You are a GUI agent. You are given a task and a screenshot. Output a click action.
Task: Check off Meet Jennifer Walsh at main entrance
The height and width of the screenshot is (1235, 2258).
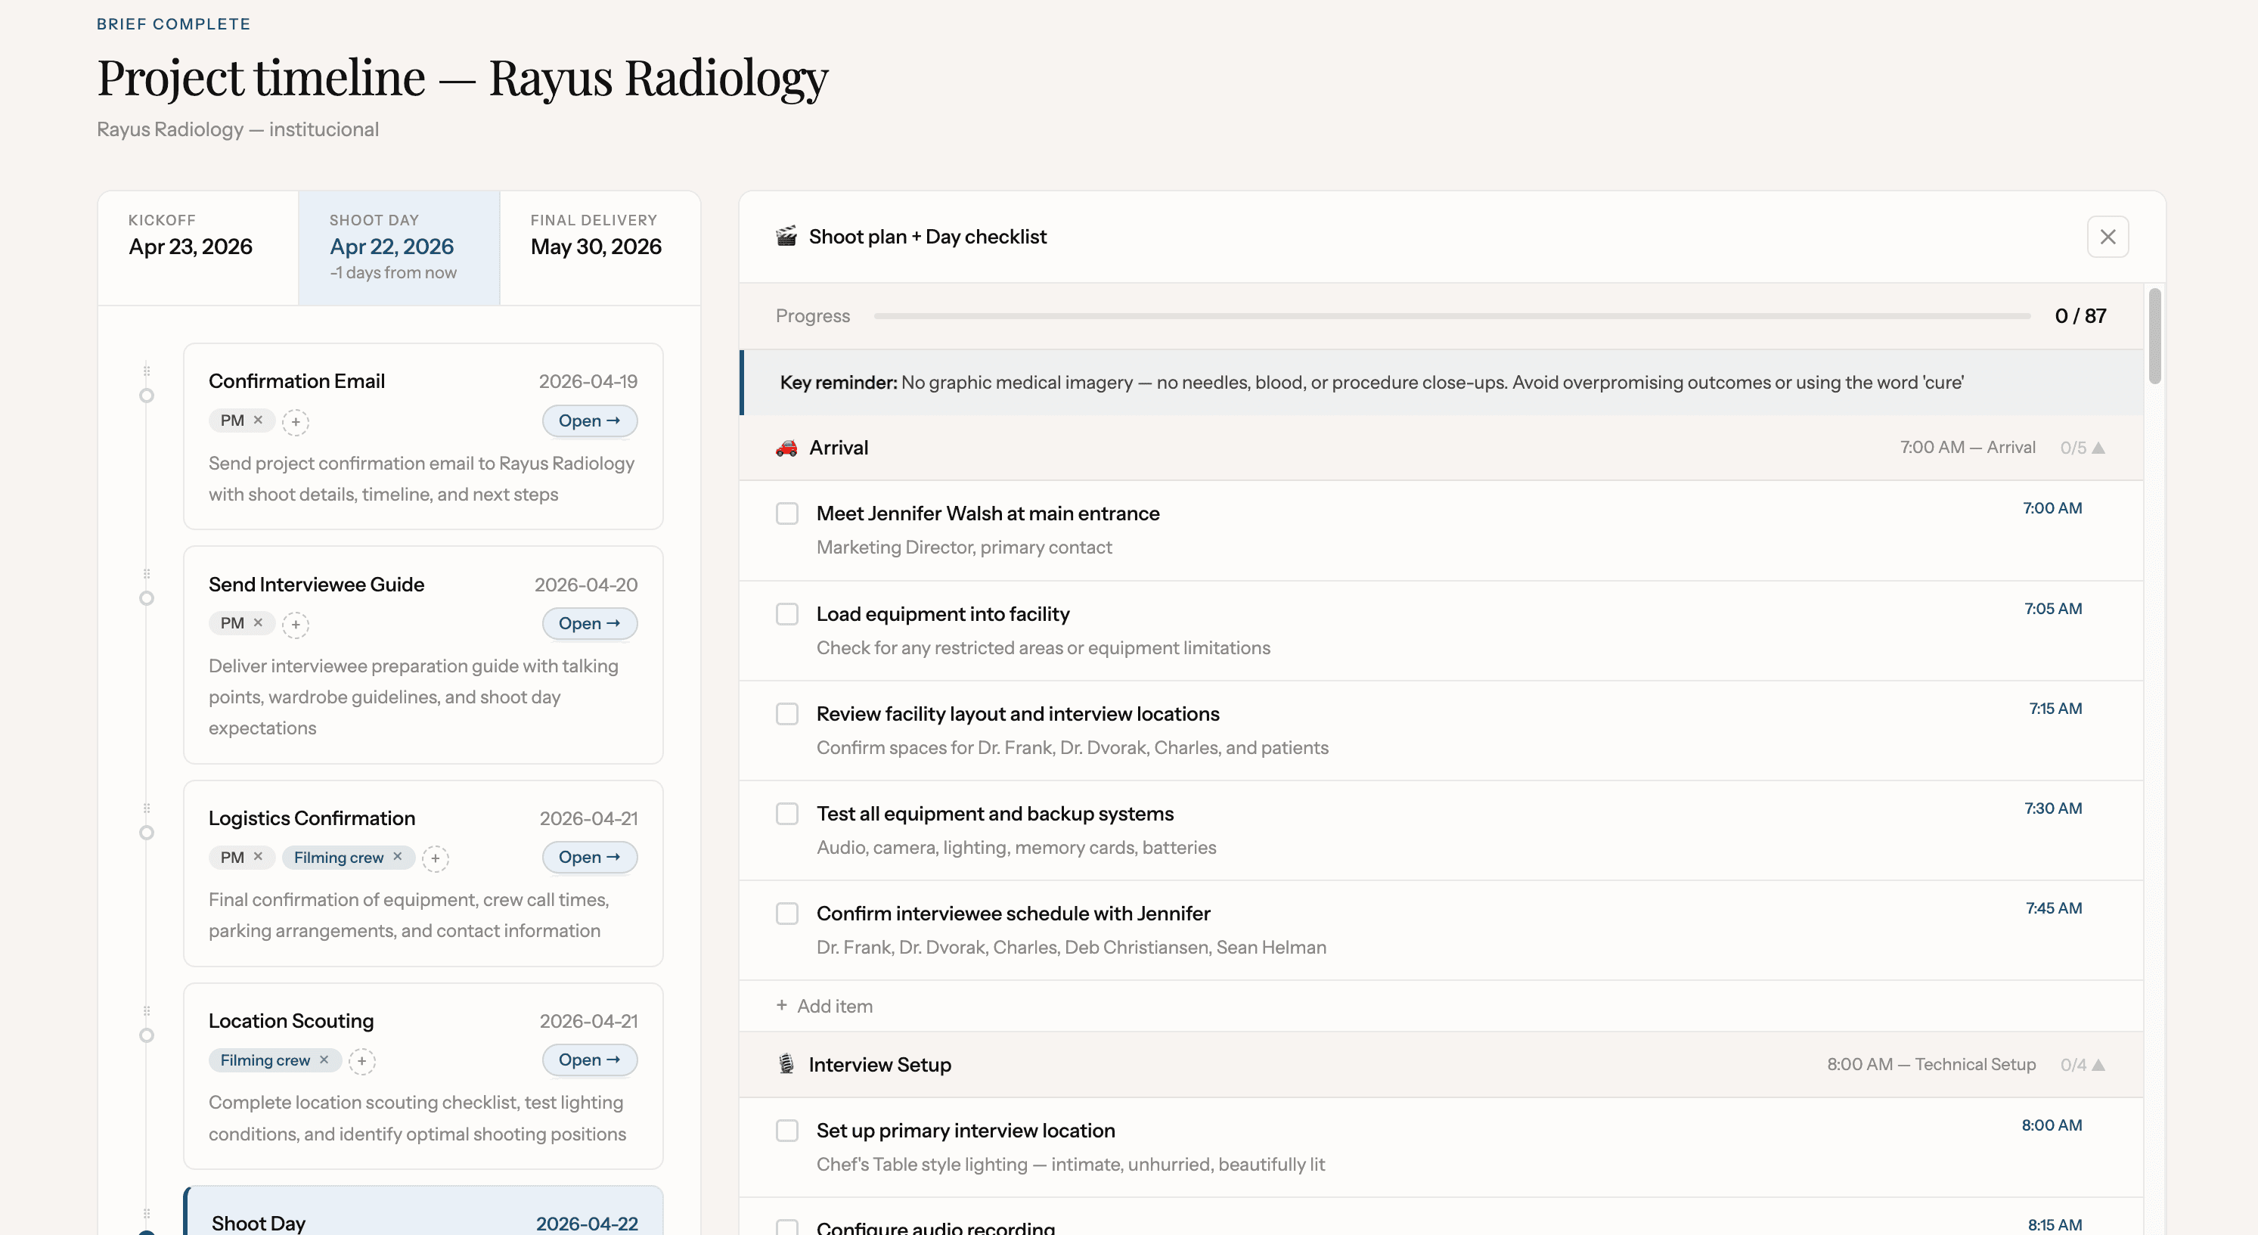(787, 514)
